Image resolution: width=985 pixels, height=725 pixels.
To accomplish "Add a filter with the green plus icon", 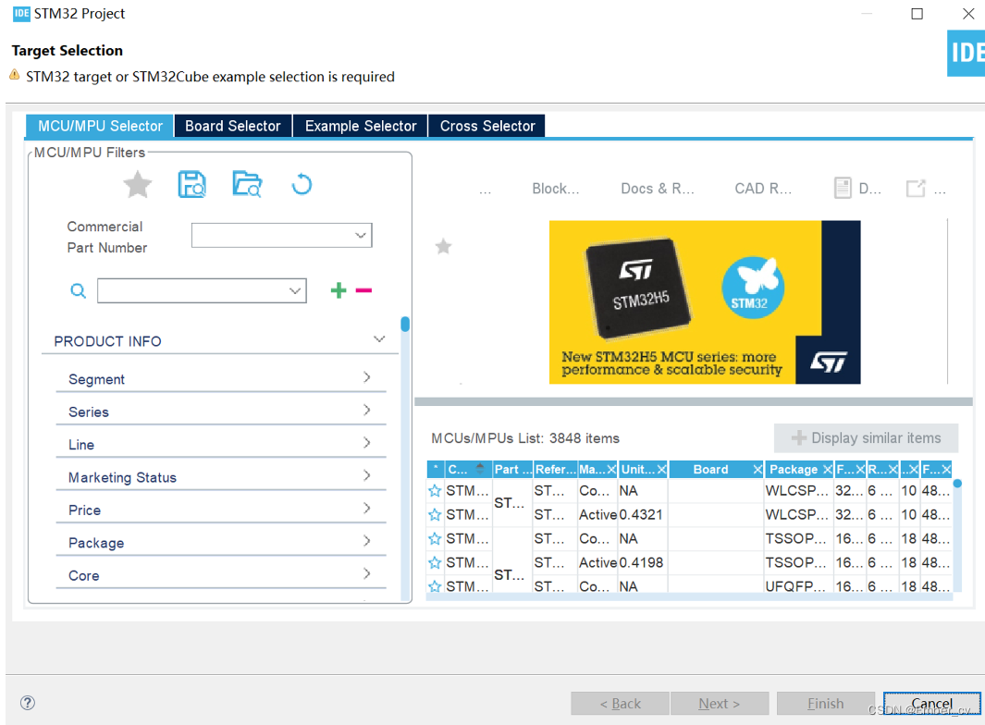I will 339,290.
